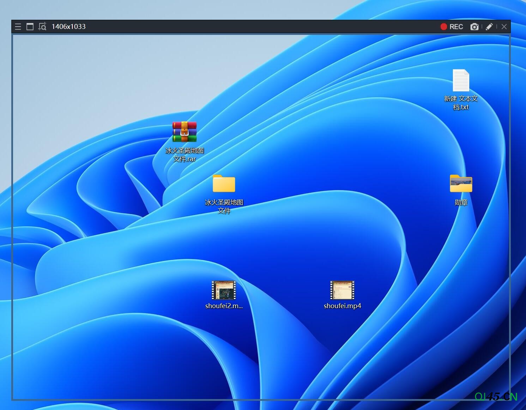Take a screenshot with the camera icon
This screenshot has width=526, height=410.
point(474,27)
